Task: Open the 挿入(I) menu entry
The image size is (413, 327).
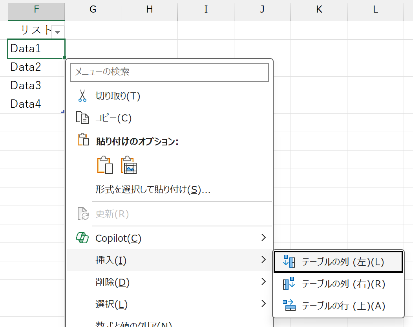Action: click(x=169, y=260)
